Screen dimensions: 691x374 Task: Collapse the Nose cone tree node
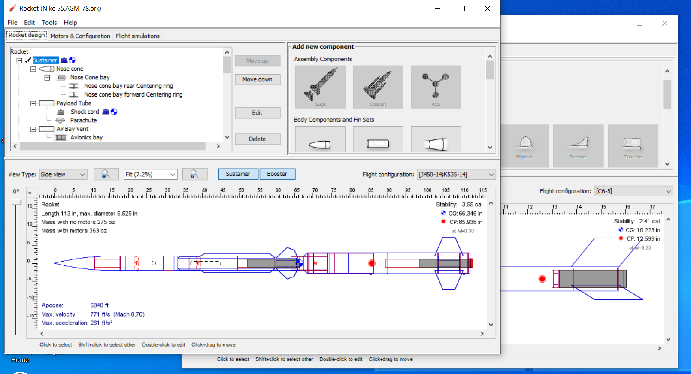tap(33, 69)
